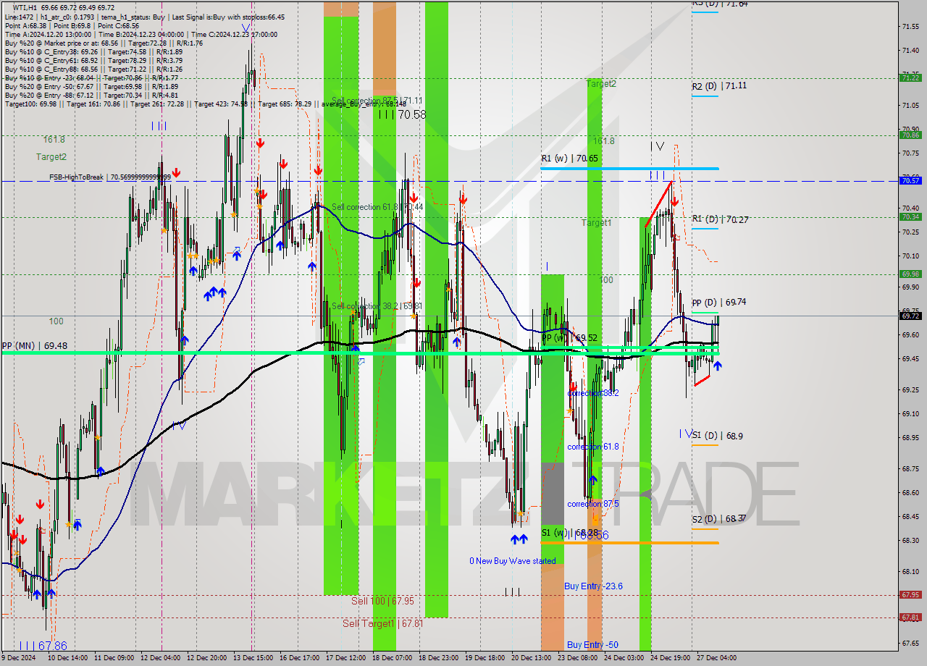This screenshot has height=666, width=927.
Task: Select the green 70.34 price tag
Action: [910, 216]
